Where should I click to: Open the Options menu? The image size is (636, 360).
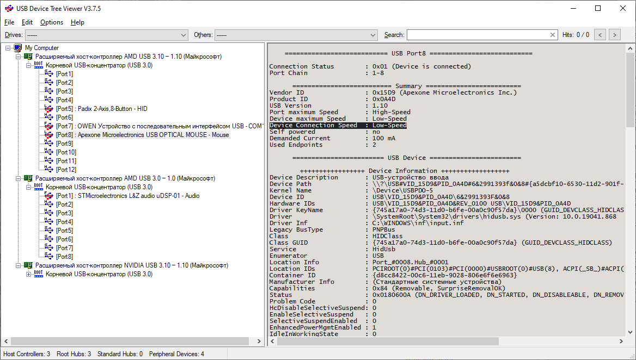pos(52,22)
